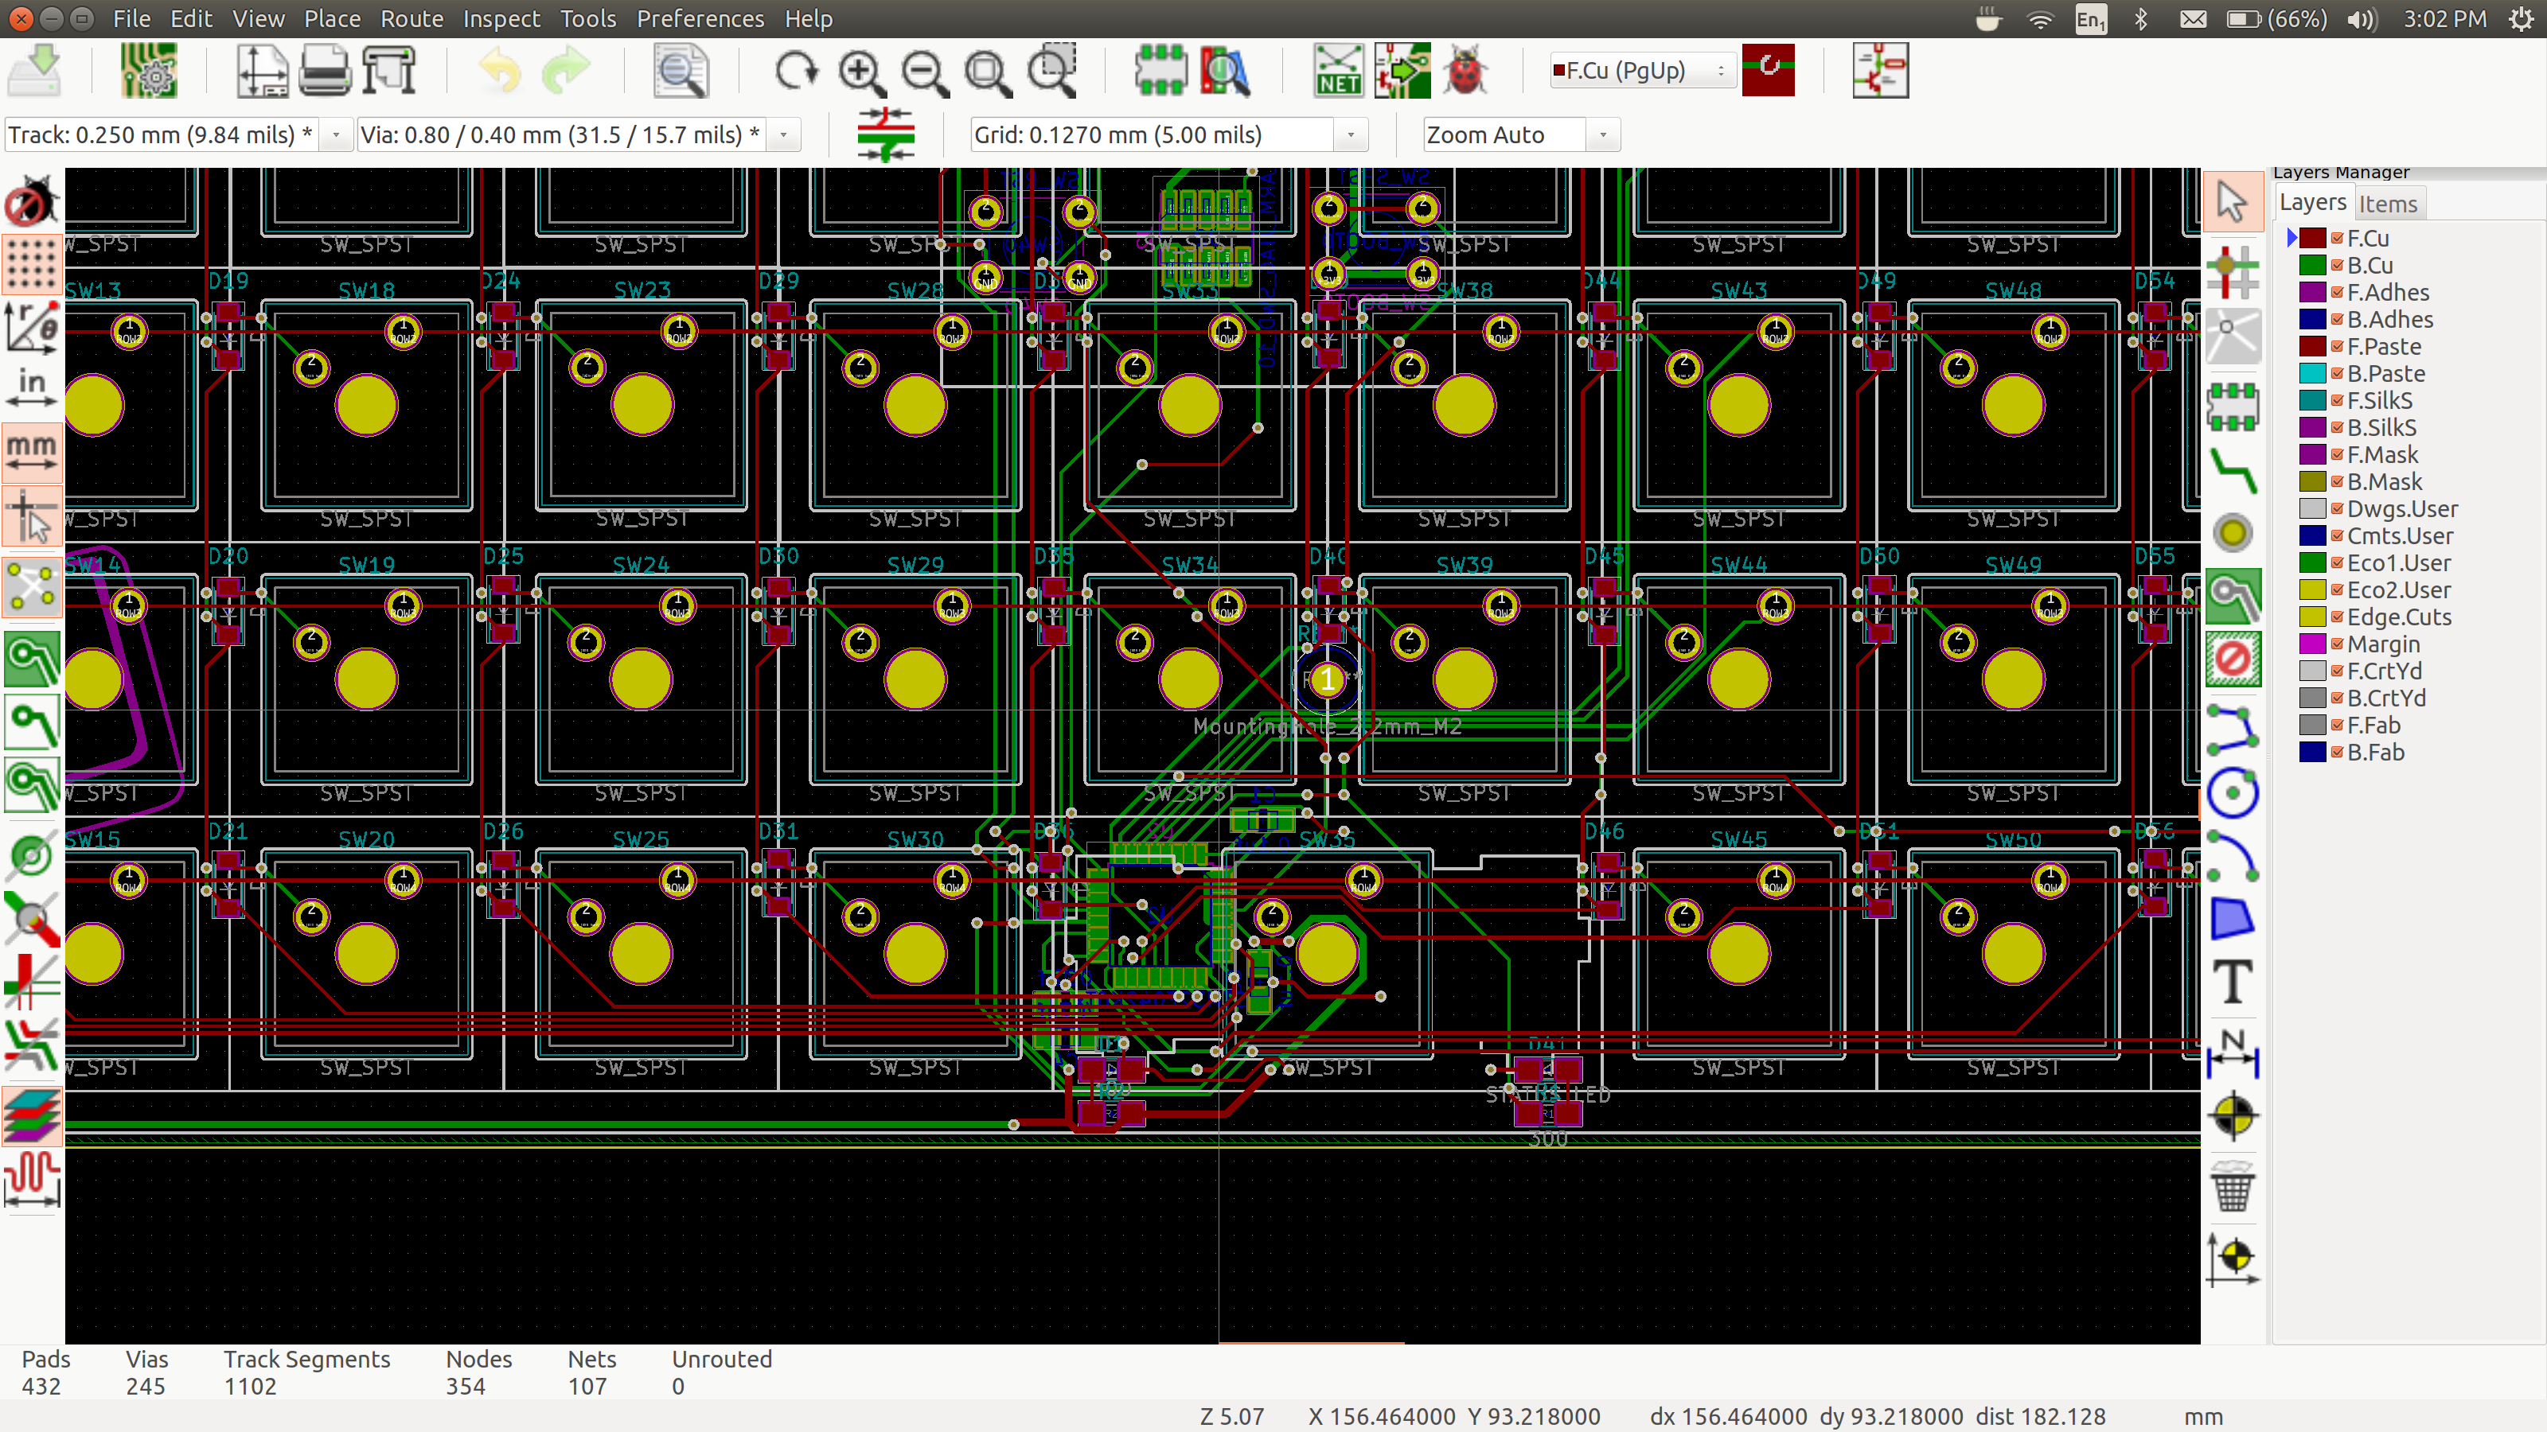2547x1432 pixels.
Task: Open the Grid size dropdown
Action: point(1351,134)
